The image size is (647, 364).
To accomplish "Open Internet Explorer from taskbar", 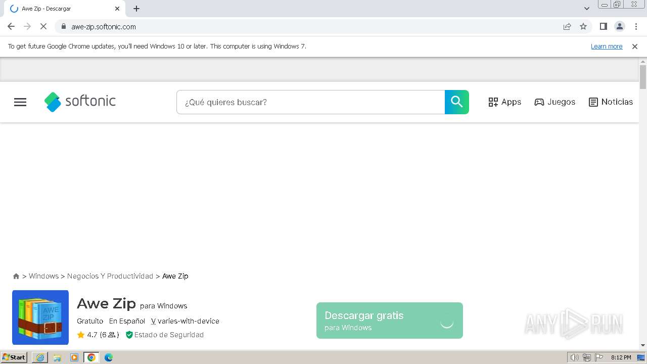I will 40,357.
